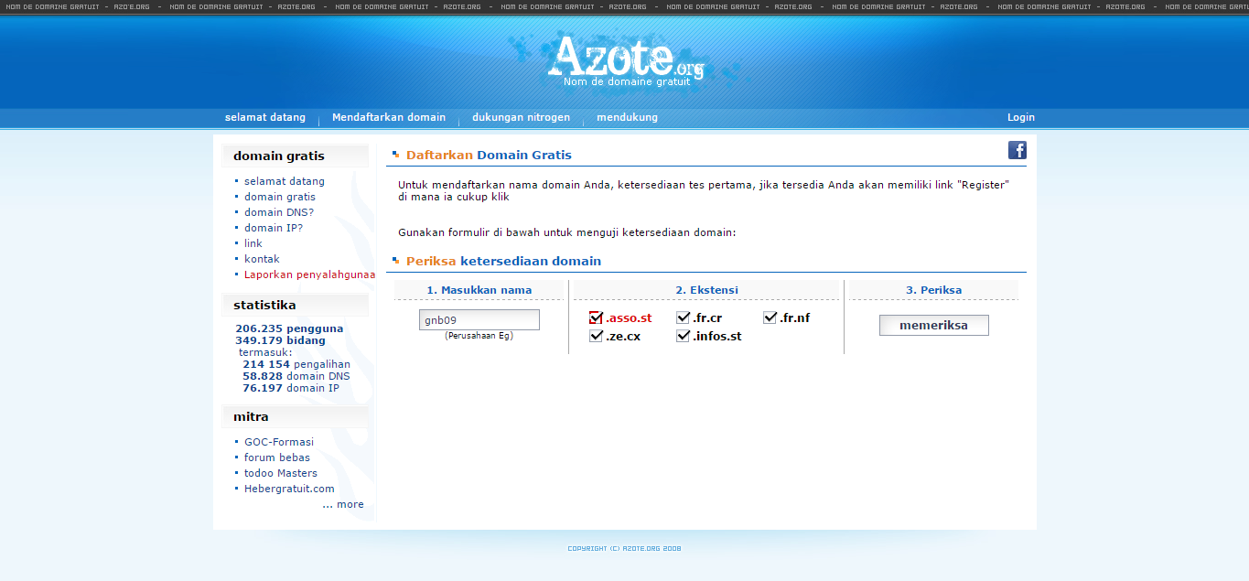Open 'dukungan nitrogen' in the navigation bar
Screen dimensions: 1249x581
pos(521,117)
